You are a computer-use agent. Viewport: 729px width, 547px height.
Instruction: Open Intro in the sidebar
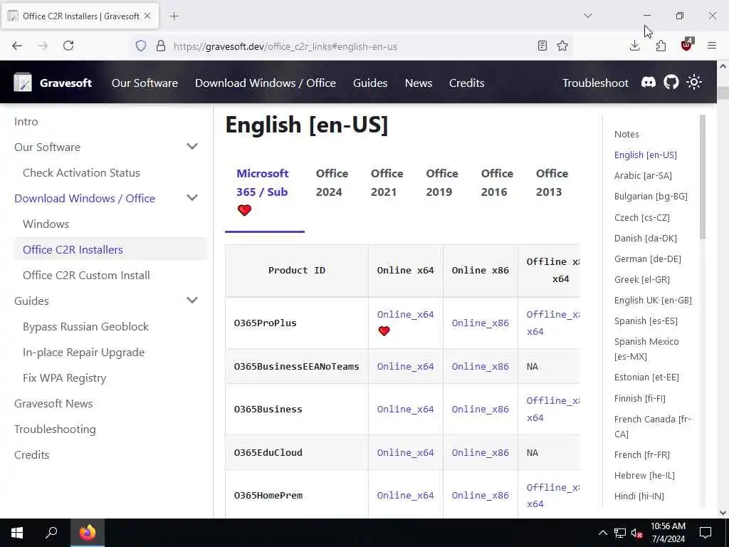pyautogui.click(x=26, y=121)
